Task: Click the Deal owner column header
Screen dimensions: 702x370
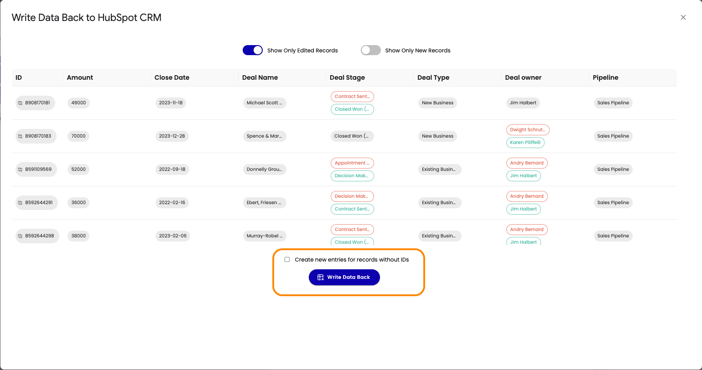Action: 523,77
